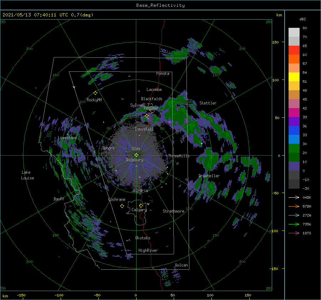The image size is (321, 300).
Task: Click the Lacombe city label
Action: [x=154, y=90]
